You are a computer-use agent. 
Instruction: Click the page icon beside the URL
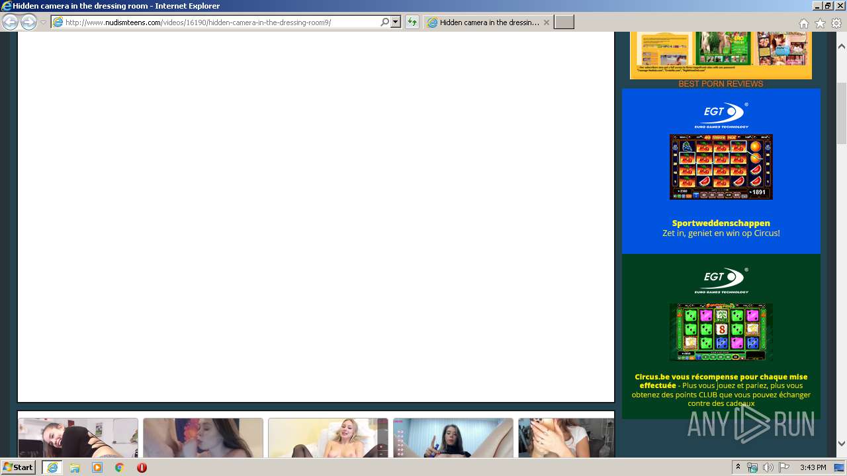click(58, 22)
